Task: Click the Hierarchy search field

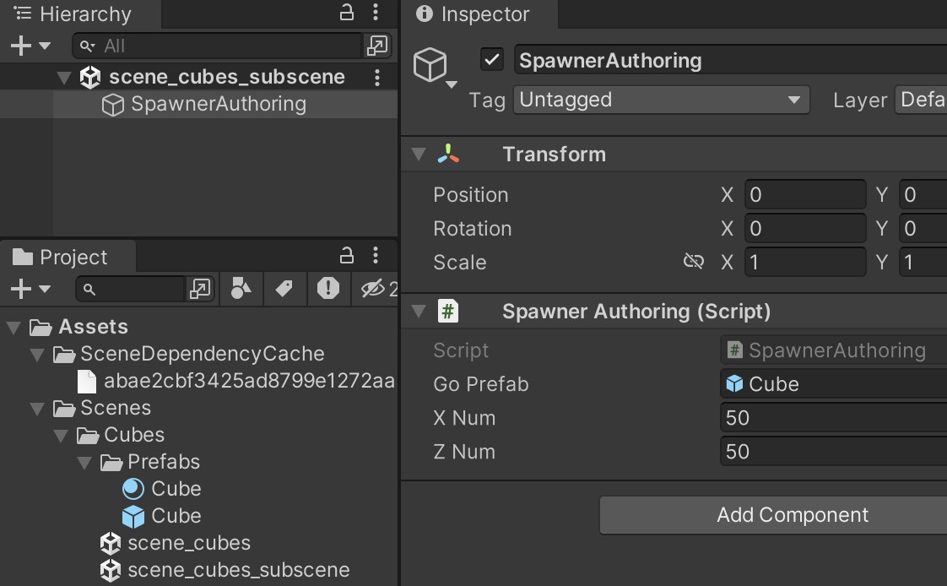Action: [x=218, y=46]
